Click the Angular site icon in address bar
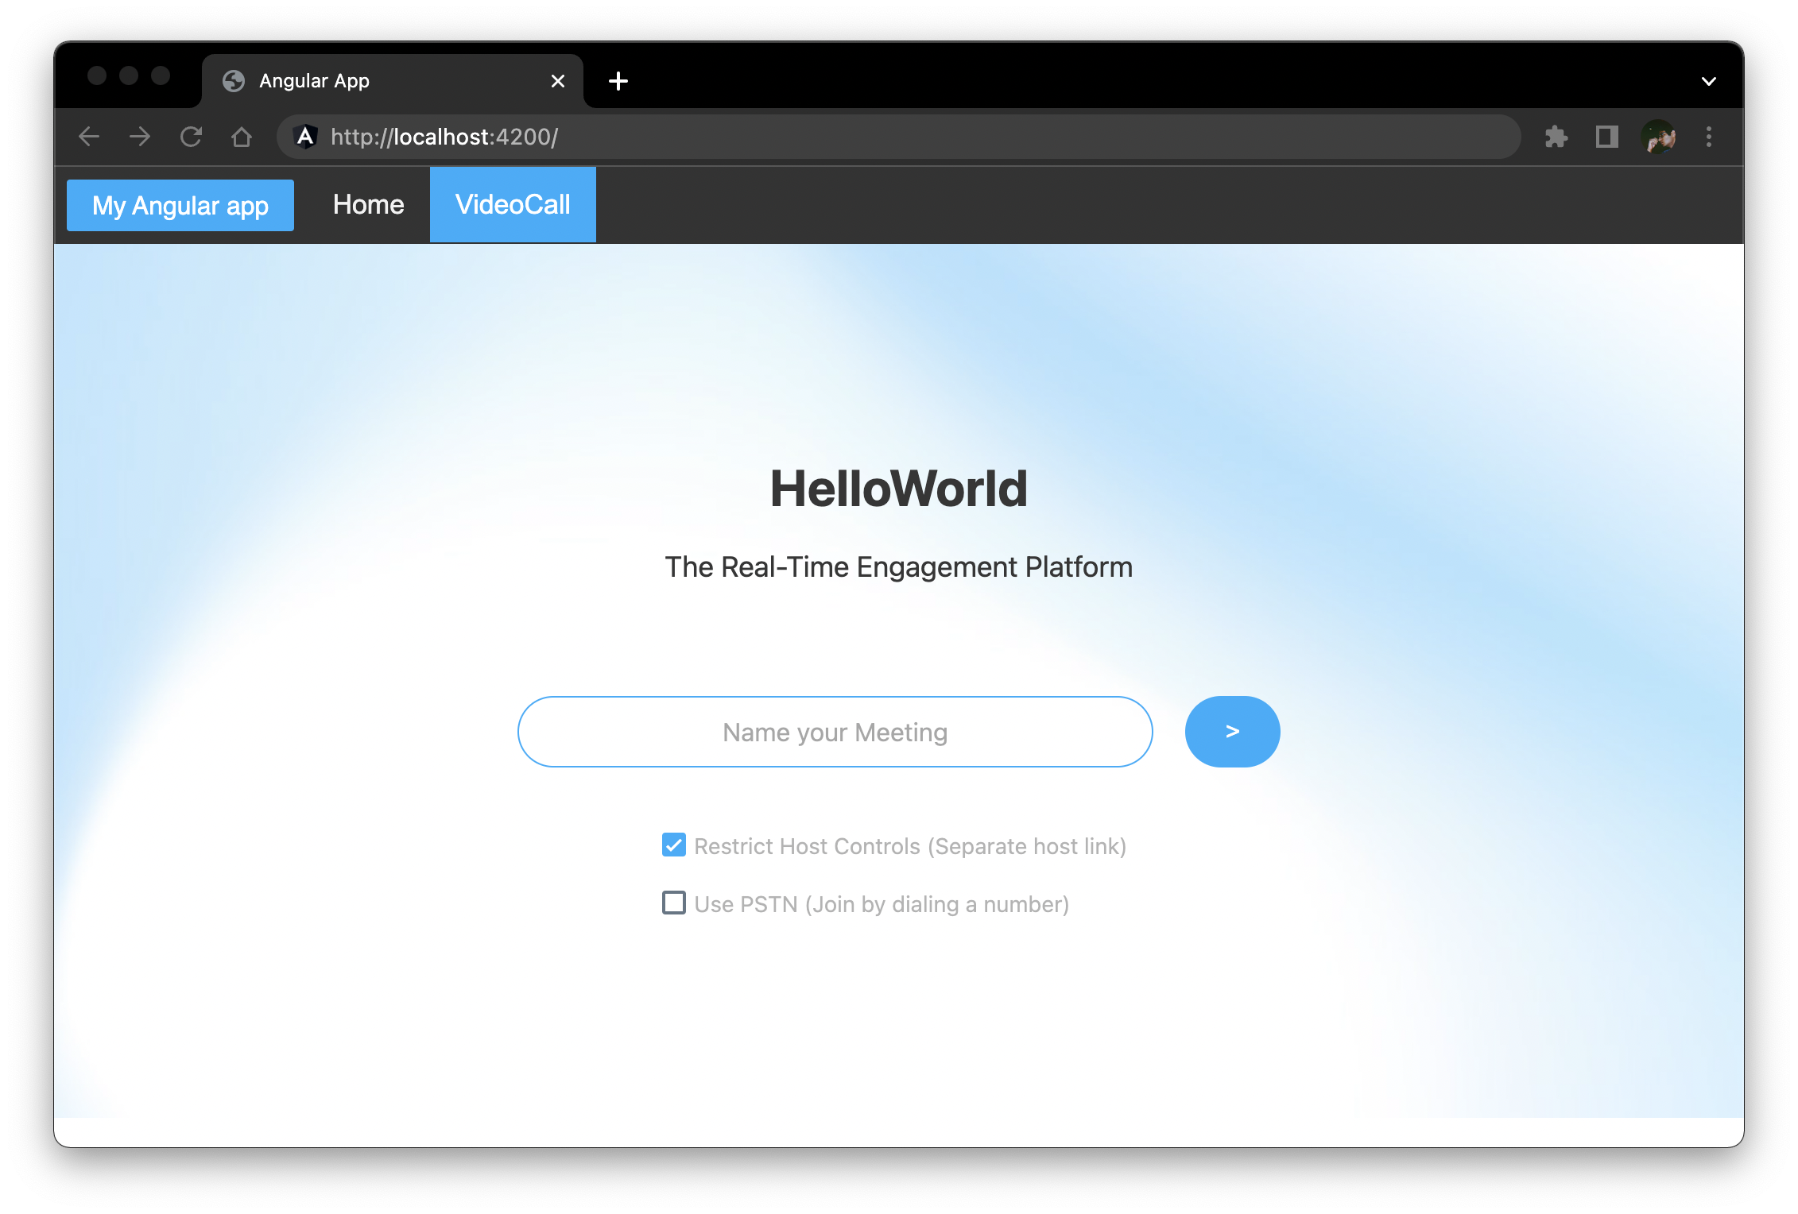This screenshot has width=1798, height=1214. pos(305,137)
